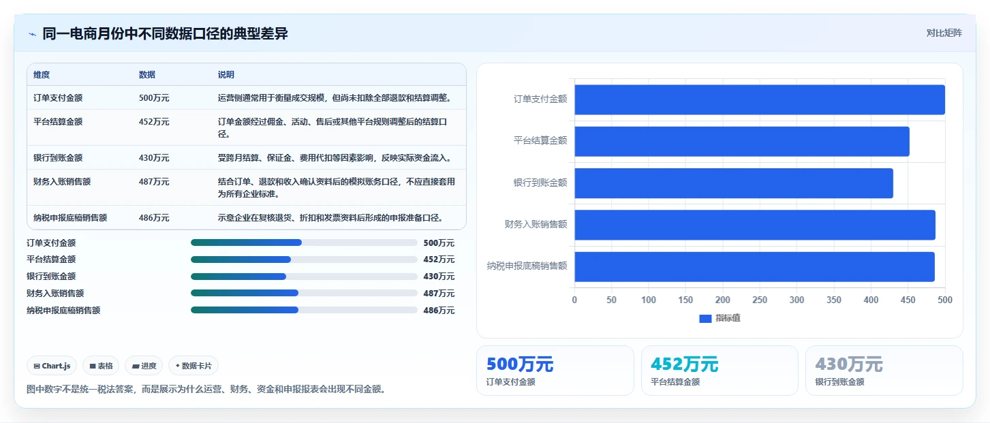Open the 452万元 平台结算金额 data card

[x=720, y=371]
